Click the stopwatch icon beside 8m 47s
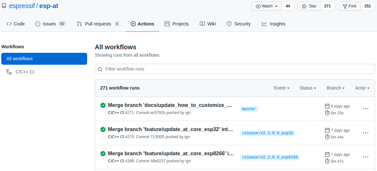377x171 pixels. coord(327,161)
